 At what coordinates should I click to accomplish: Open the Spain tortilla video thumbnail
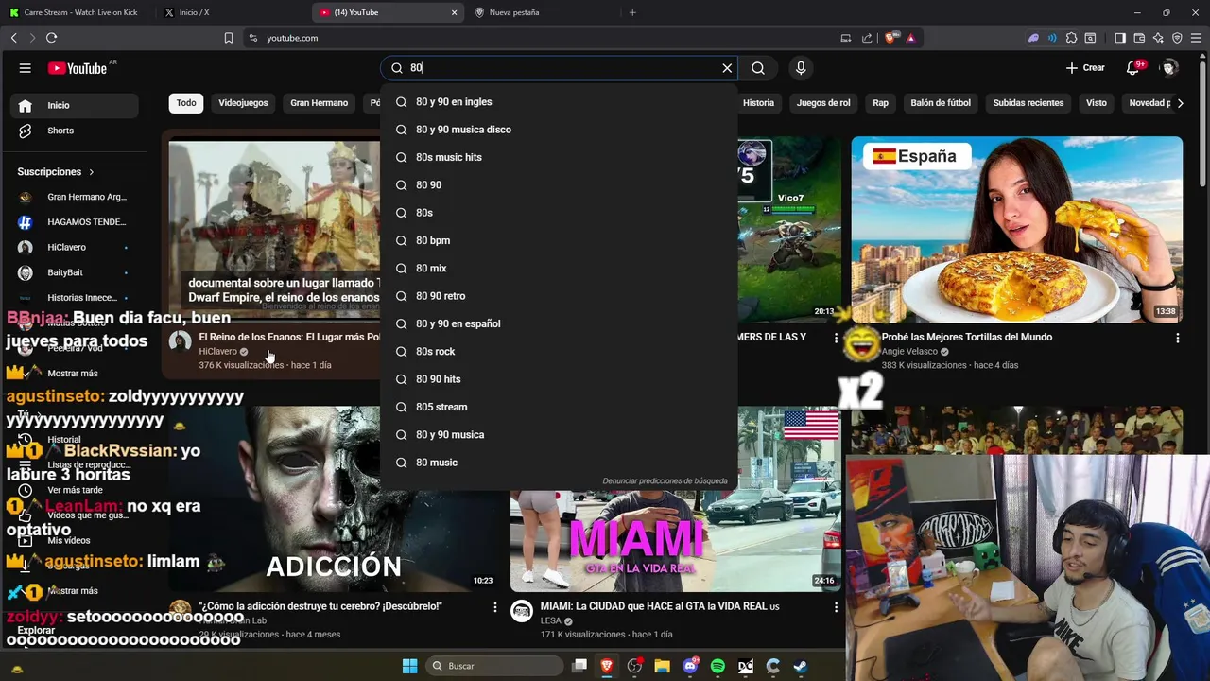pos(1016,230)
